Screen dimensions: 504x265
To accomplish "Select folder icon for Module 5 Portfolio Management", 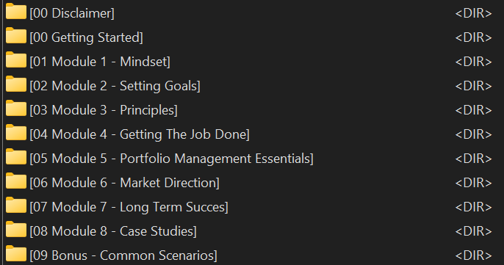I will click(x=16, y=157).
